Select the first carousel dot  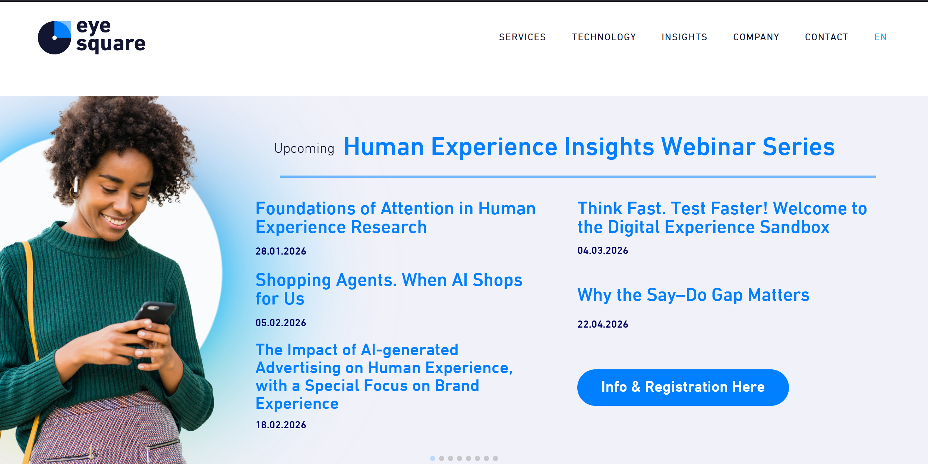[432, 458]
